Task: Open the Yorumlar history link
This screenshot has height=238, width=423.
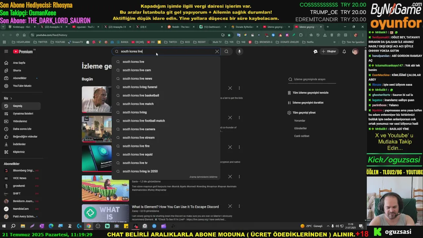Action: [300, 121]
